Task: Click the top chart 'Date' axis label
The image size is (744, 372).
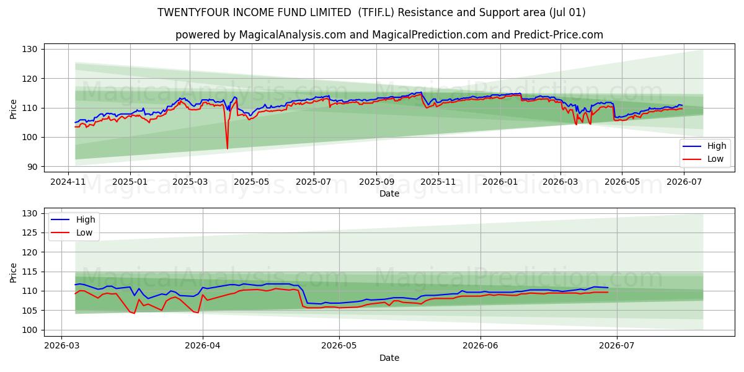Action: [389, 194]
